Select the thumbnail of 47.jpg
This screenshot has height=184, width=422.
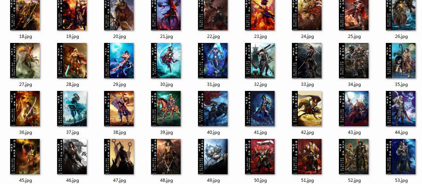[x=119, y=157]
